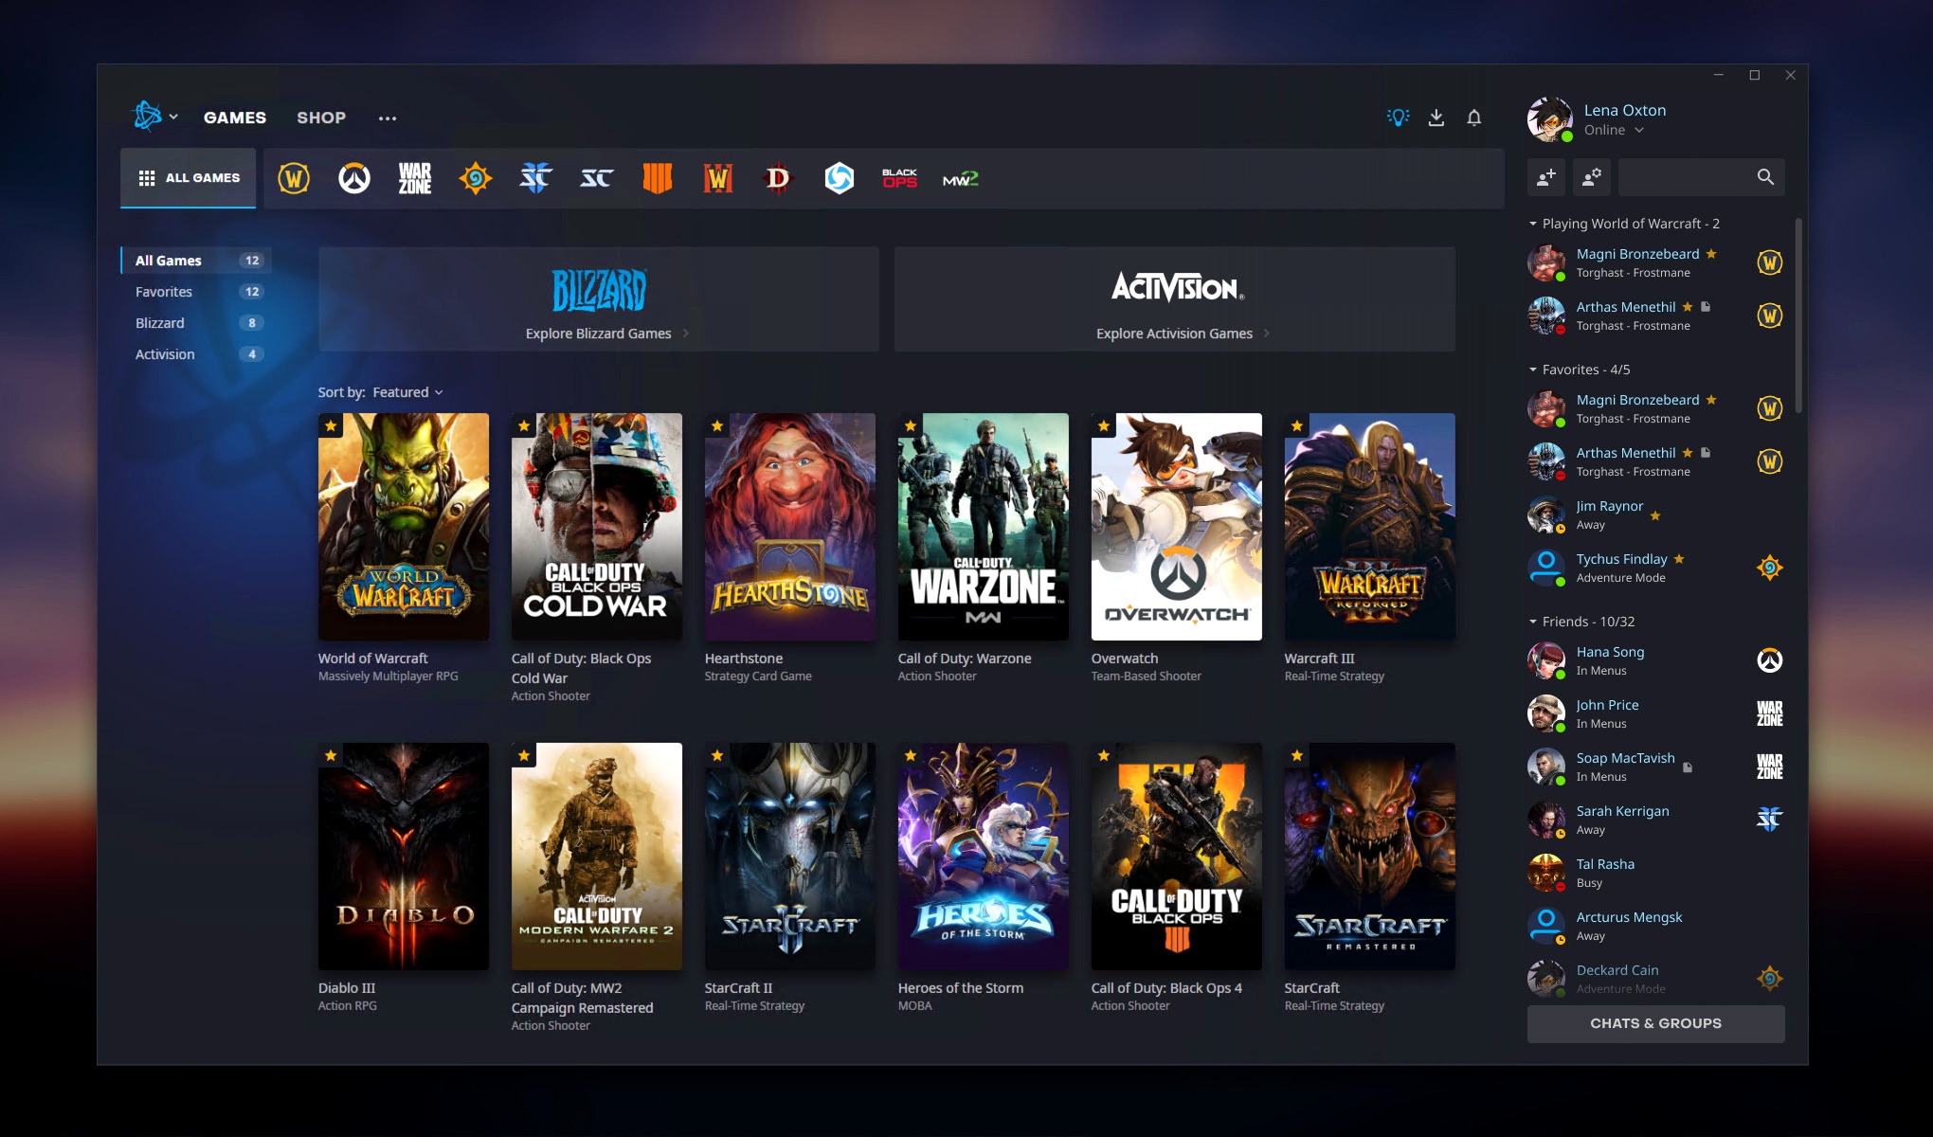Select the Blizzard games category filter
The width and height of the screenshot is (1933, 1137).
(x=157, y=322)
